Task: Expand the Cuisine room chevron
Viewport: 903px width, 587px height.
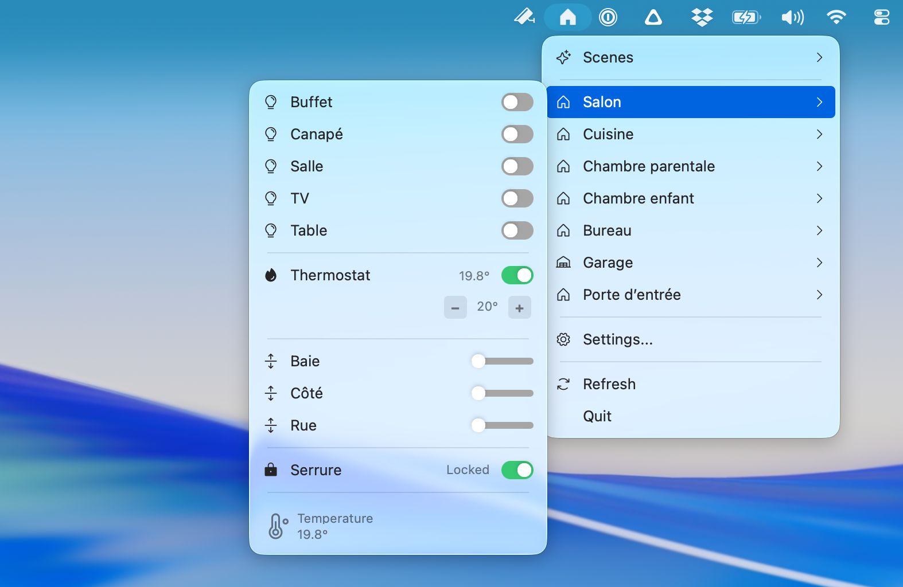Action: [x=819, y=134]
